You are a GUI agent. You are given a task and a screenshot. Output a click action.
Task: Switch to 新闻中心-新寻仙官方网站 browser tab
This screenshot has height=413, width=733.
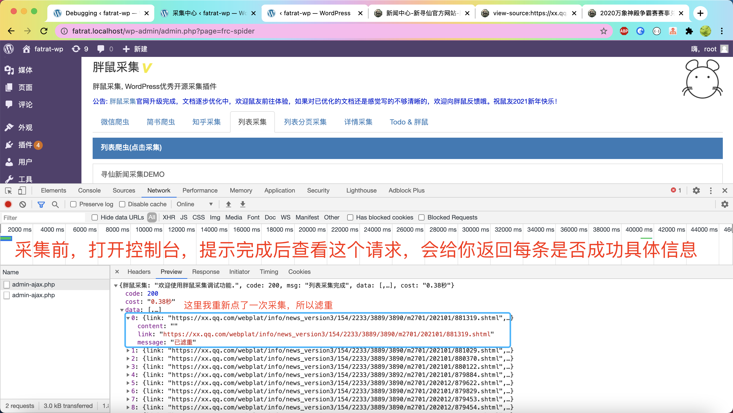click(x=422, y=13)
